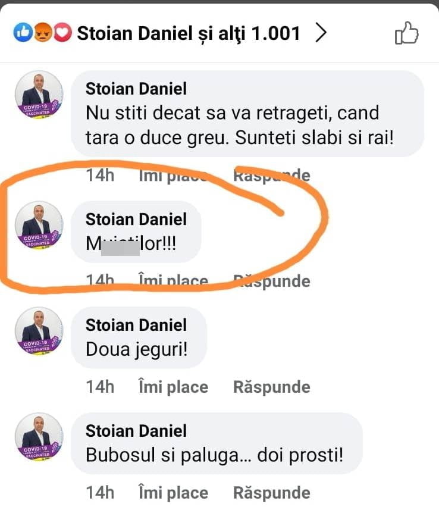Expand reactions list via the chevron arrow
The image size is (439, 507).
pos(321,34)
